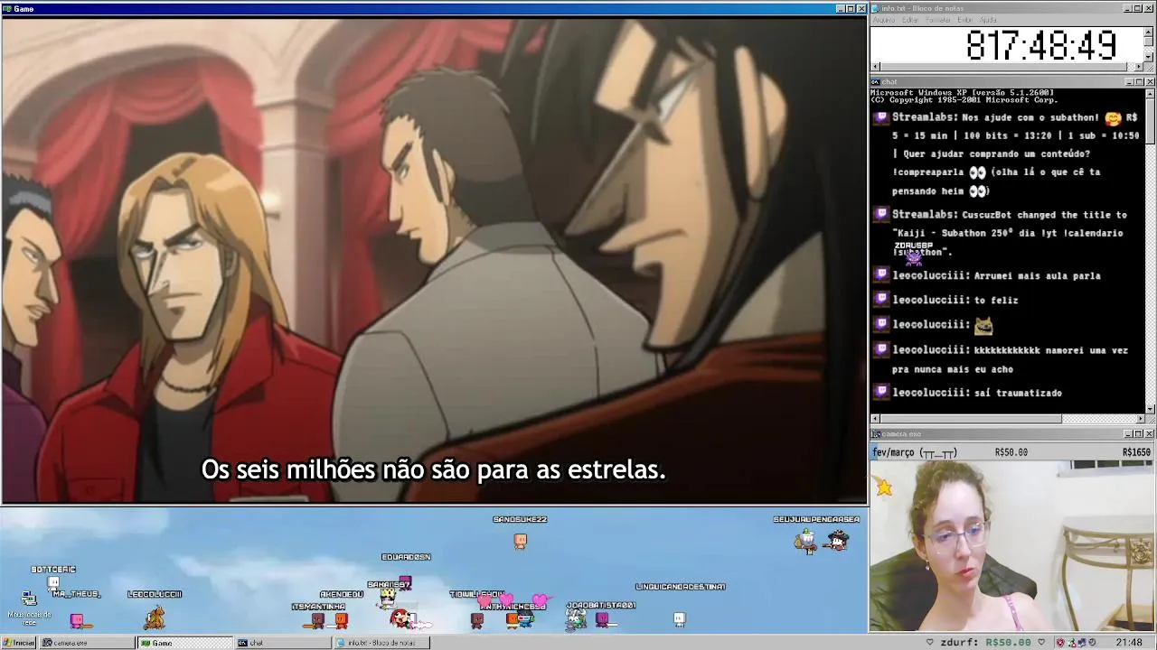
Task: Click the red shield system tray icon
Action: click(x=1060, y=643)
